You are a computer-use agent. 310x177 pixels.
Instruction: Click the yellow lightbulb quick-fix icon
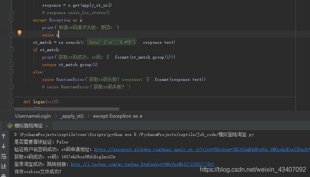click(19, 33)
